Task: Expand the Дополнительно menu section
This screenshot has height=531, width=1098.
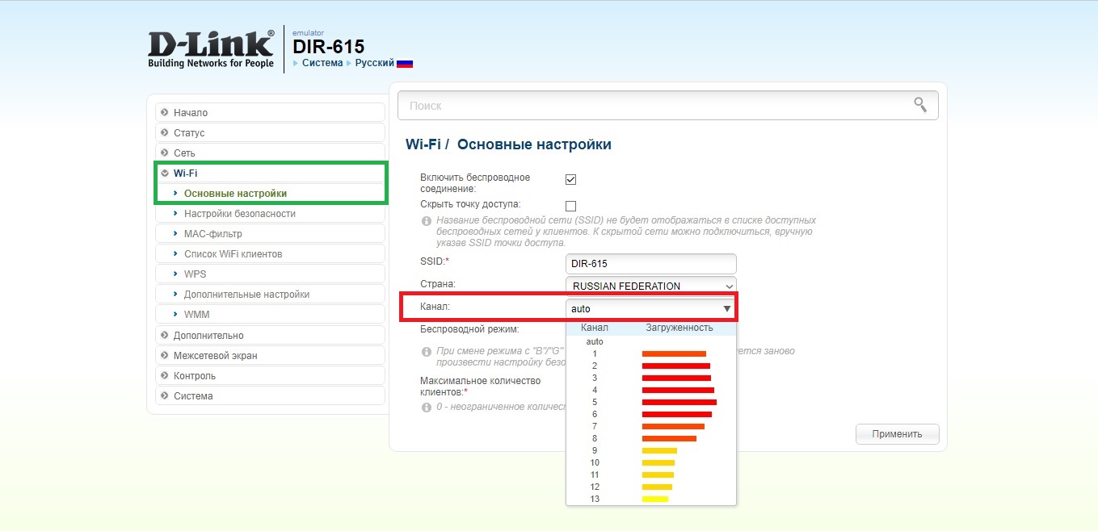Action: point(208,335)
